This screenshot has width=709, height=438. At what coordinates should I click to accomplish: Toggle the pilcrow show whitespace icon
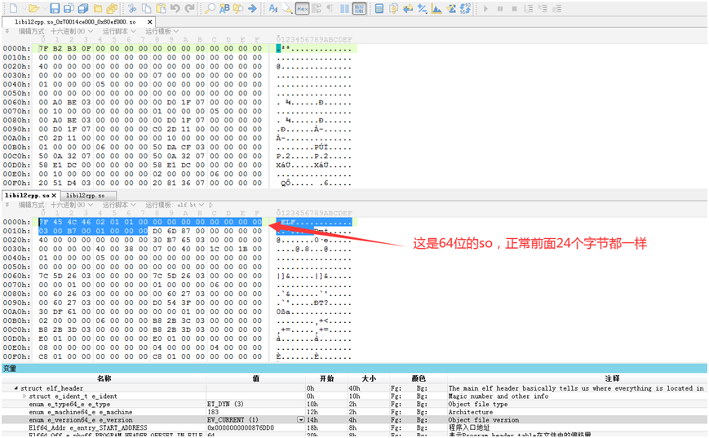click(330, 8)
